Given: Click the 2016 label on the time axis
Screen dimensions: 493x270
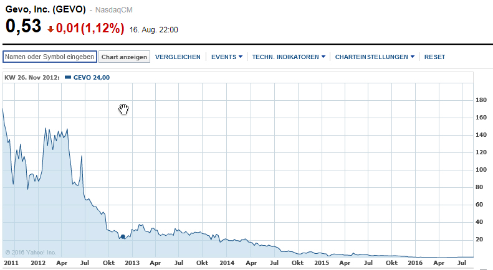Looking at the screenshot, I should coord(415,263).
